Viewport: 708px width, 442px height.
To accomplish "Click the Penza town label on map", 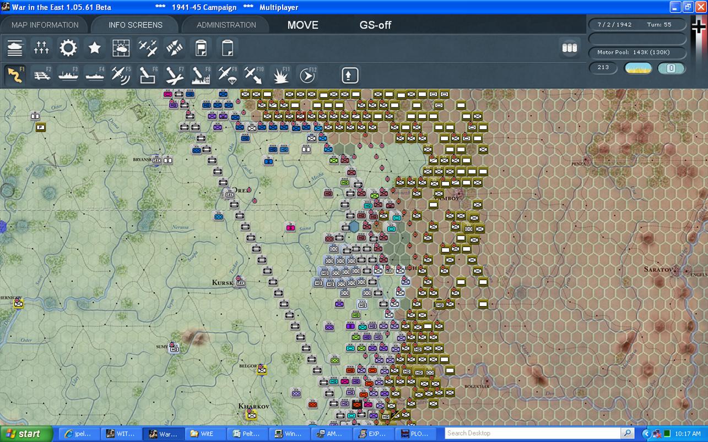I will pos(578,163).
